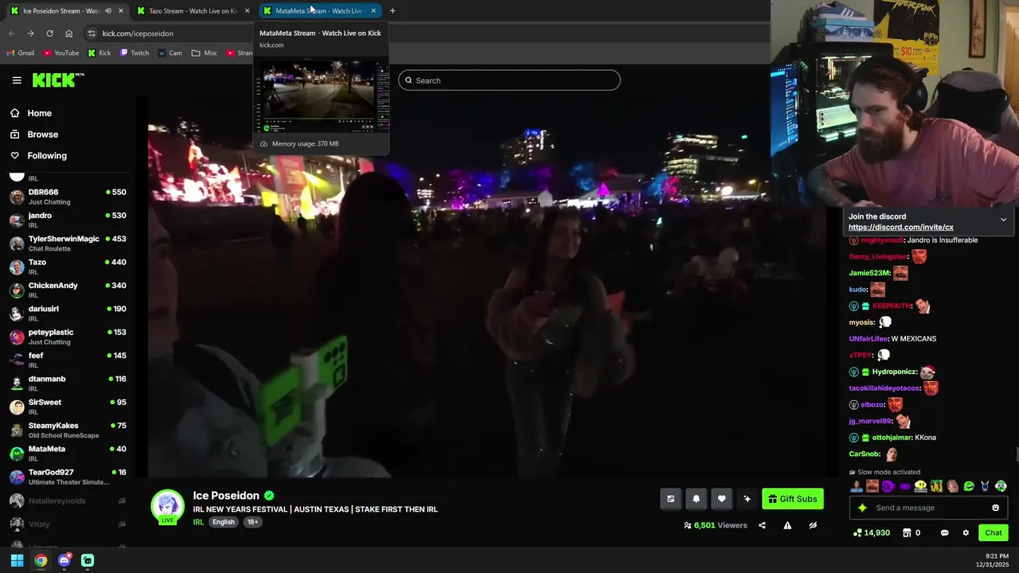Click the Ice Poseidon channel name
This screenshot has height=573, width=1019.
click(x=226, y=496)
